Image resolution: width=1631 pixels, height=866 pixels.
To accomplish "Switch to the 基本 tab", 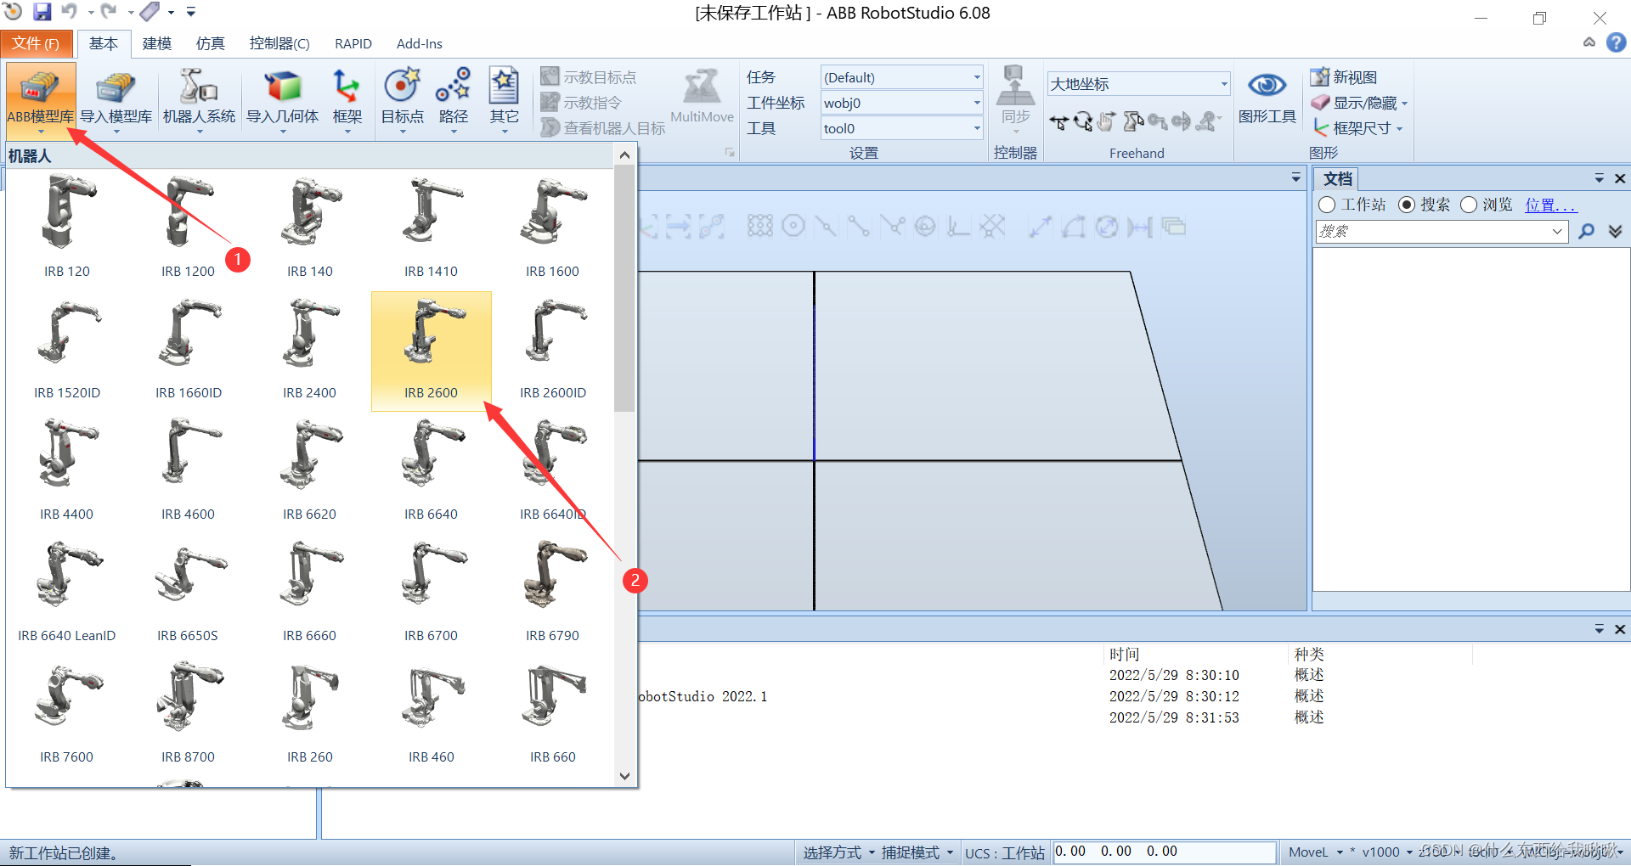I will coord(104,43).
